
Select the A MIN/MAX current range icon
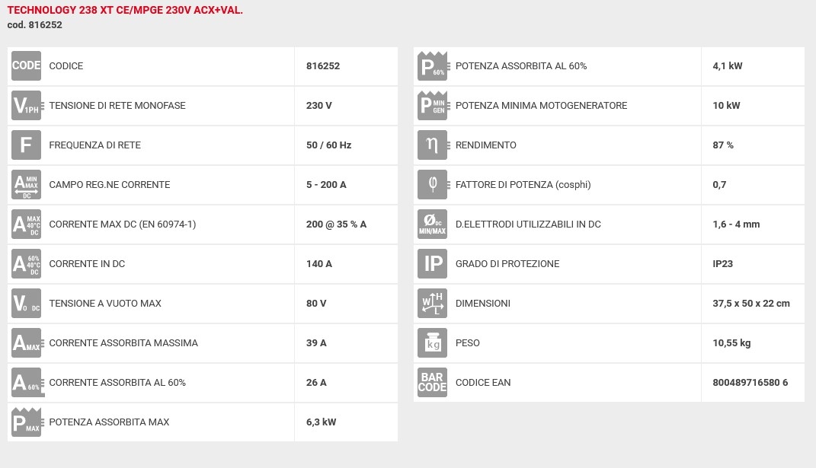26,185
